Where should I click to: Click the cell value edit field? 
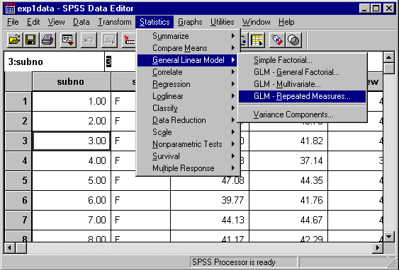pos(120,61)
